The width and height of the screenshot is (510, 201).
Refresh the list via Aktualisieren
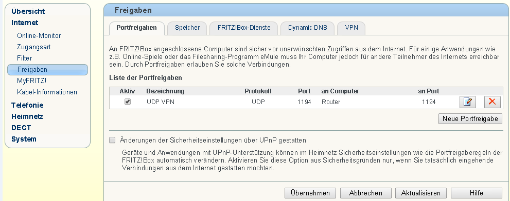[x=421, y=193]
